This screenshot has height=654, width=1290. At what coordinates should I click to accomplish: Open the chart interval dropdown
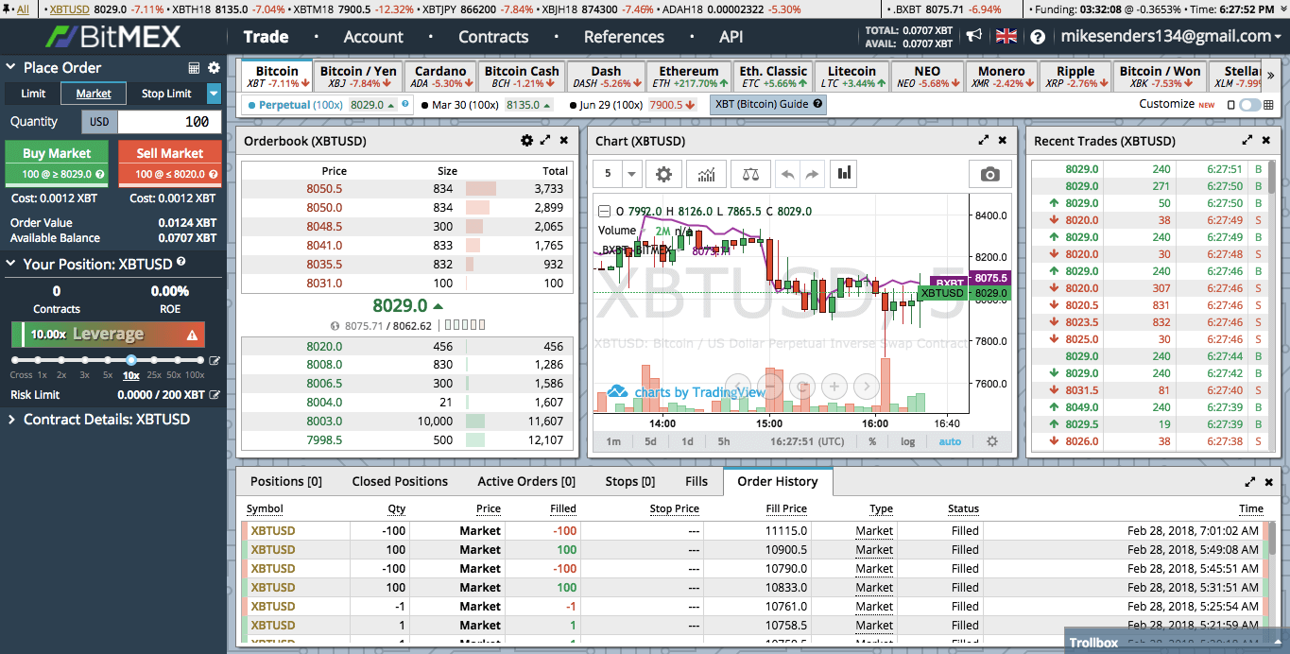point(631,174)
